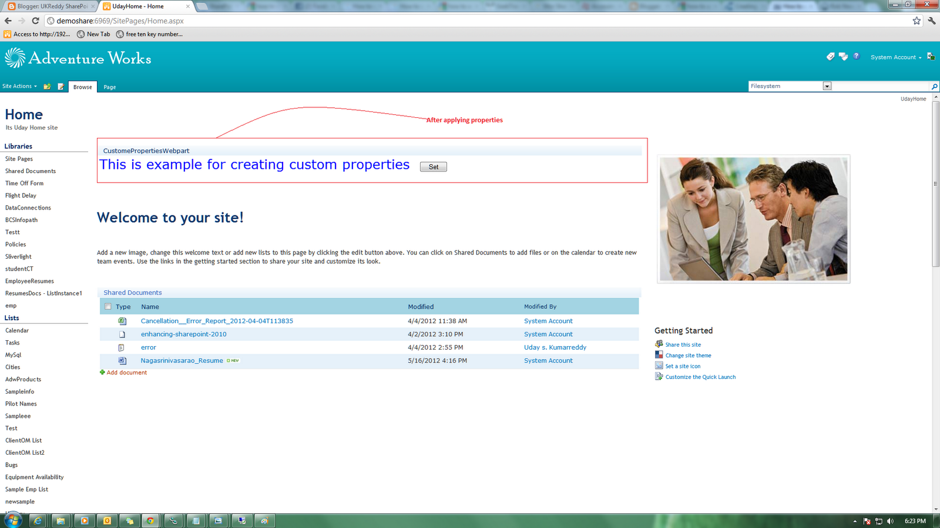Expand the System Account menu

point(896,57)
